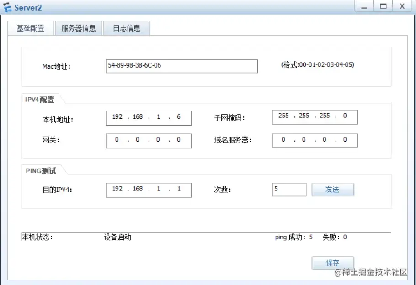Image resolution: width=416 pixels, height=285 pixels.
Task: Click the 目的IPV4 address field
Action: coord(148,190)
